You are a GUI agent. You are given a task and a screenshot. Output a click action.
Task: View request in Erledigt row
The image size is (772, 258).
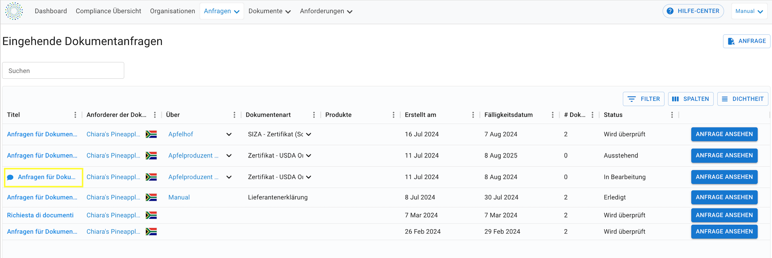pos(724,198)
